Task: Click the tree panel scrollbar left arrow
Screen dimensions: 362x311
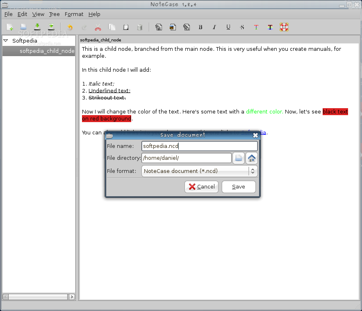Action: [6, 297]
